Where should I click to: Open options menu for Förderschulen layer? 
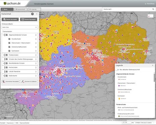[36, 55]
